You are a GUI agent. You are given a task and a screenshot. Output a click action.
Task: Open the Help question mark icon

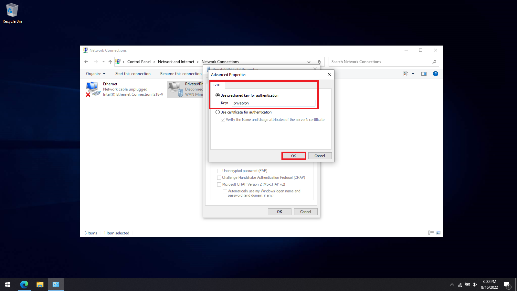coord(435,74)
